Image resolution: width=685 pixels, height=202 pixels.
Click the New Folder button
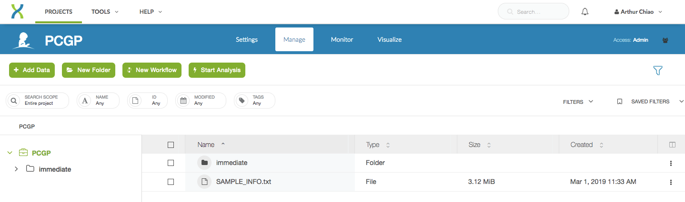[89, 70]
